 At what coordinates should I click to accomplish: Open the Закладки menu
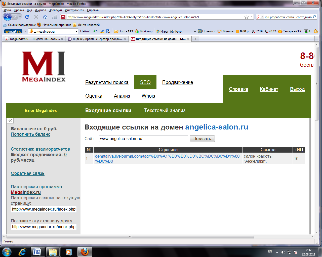(55, 10)
